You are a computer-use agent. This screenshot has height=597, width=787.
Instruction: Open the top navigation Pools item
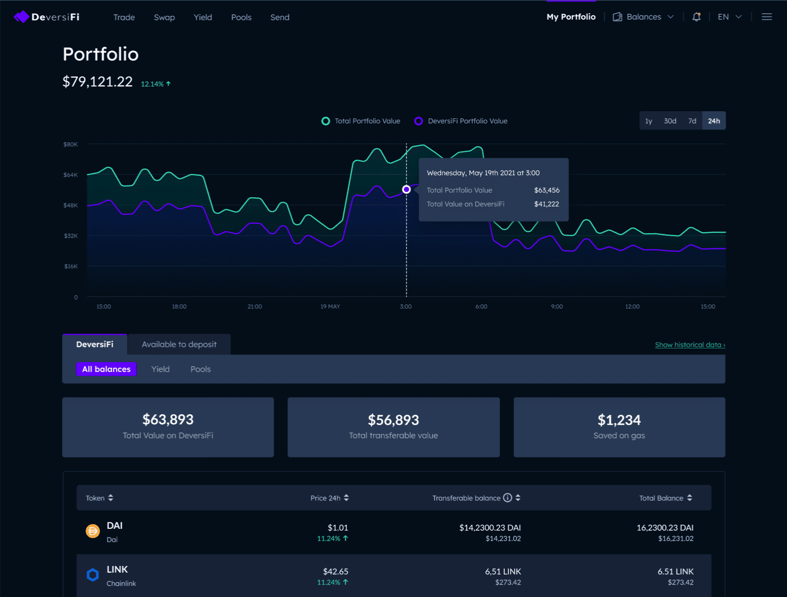[x=241, y=17]
